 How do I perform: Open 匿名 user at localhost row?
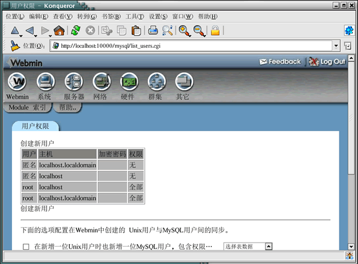tap(29, 176)
